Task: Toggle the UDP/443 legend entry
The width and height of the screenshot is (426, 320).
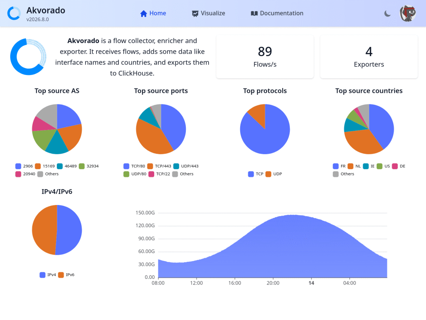Action: coord(186,166)
